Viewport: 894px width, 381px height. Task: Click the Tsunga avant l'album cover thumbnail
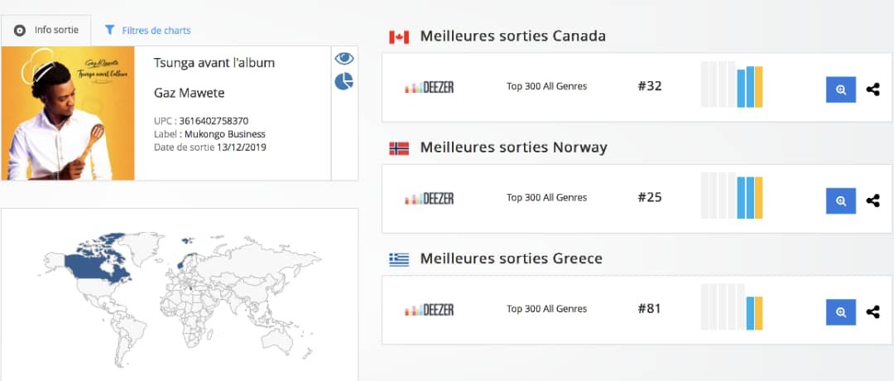coord(68,113)
